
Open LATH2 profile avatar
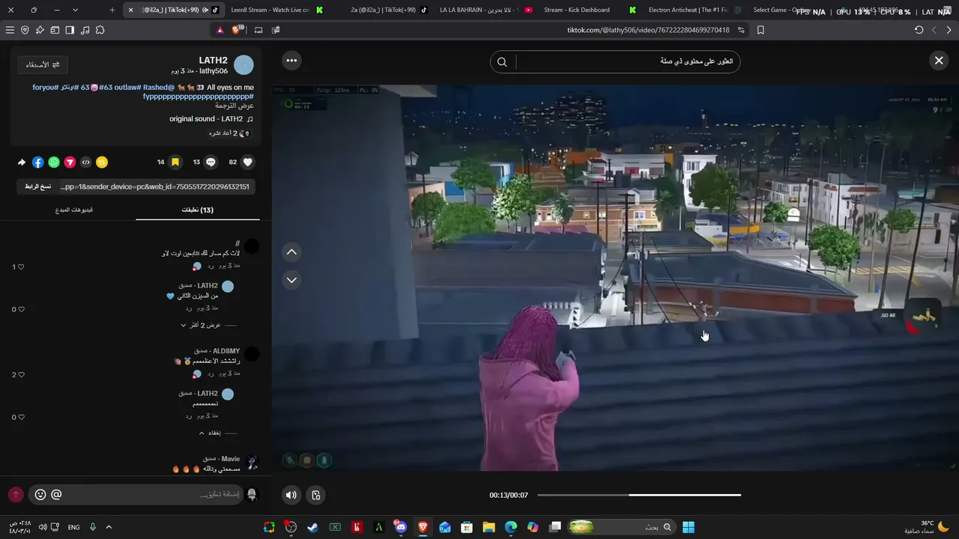243,65
